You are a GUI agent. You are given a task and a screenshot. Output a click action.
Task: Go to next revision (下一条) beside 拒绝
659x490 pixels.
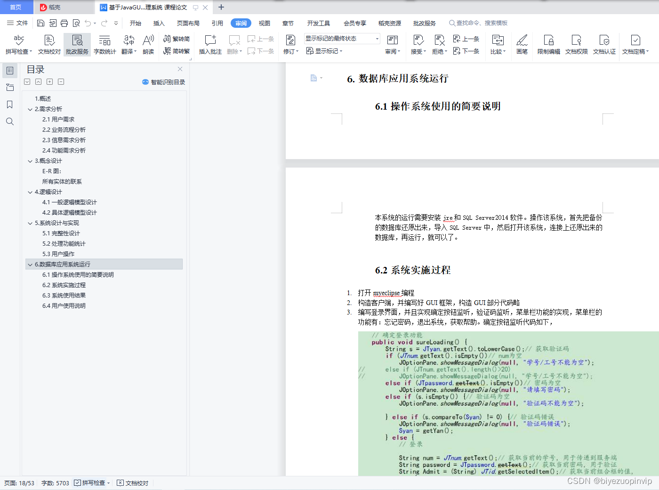click(x=466, y=51)
